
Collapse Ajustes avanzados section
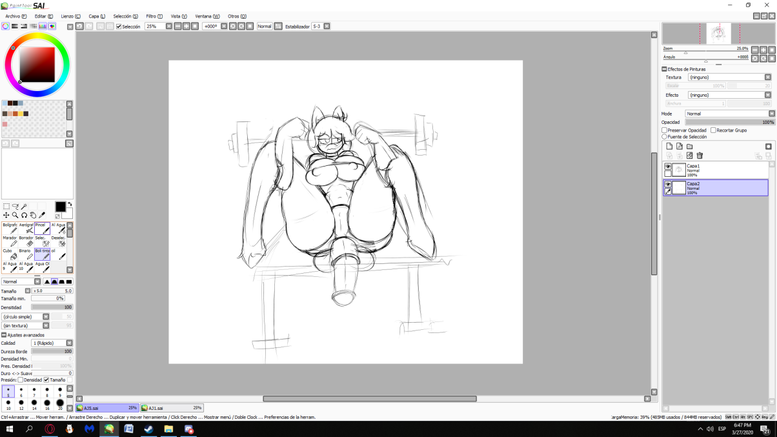[x=3, y=335]
